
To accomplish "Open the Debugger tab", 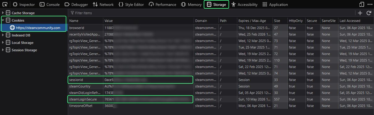I will [x=76, y=5].
